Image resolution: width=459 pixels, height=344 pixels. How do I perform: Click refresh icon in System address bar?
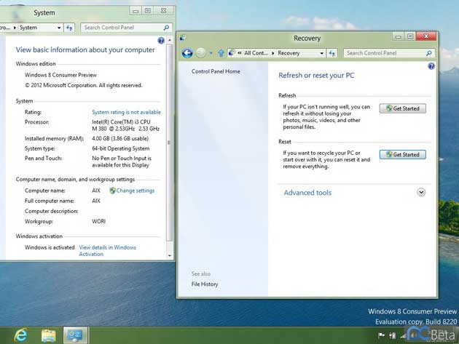pos(69,28)
